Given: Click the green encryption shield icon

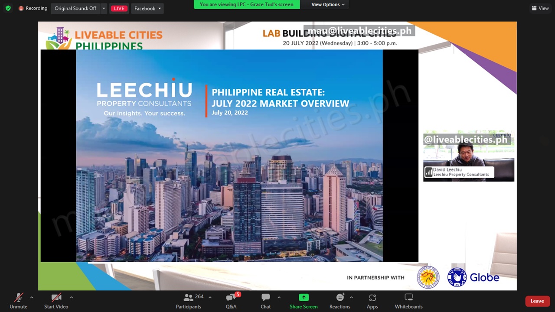Looking at the screenshot, I should tap(8, 8).
